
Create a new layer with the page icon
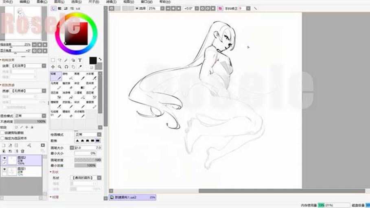[4, 145]
